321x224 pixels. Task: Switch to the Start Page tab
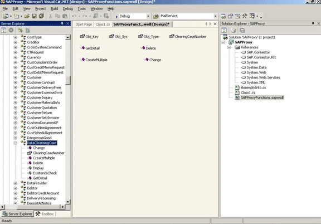pyautogui.click(x=84, y=25)
